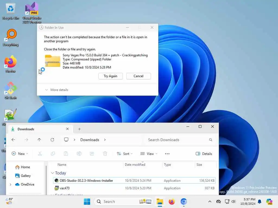Show hidden system tray icons chevron
278x208 pixels.
pos(210,201)
